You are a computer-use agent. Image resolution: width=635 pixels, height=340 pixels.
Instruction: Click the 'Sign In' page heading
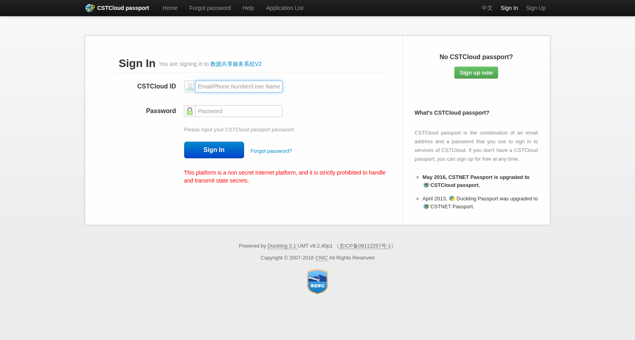point(137,63)
